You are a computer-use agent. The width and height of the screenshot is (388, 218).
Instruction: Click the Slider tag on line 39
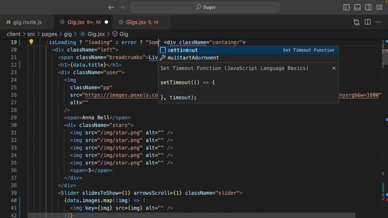[70, 193]
